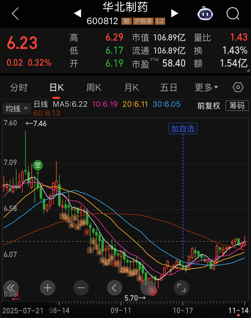Click the L2 tag
This screenshot has width=251, height=318.
160,21
